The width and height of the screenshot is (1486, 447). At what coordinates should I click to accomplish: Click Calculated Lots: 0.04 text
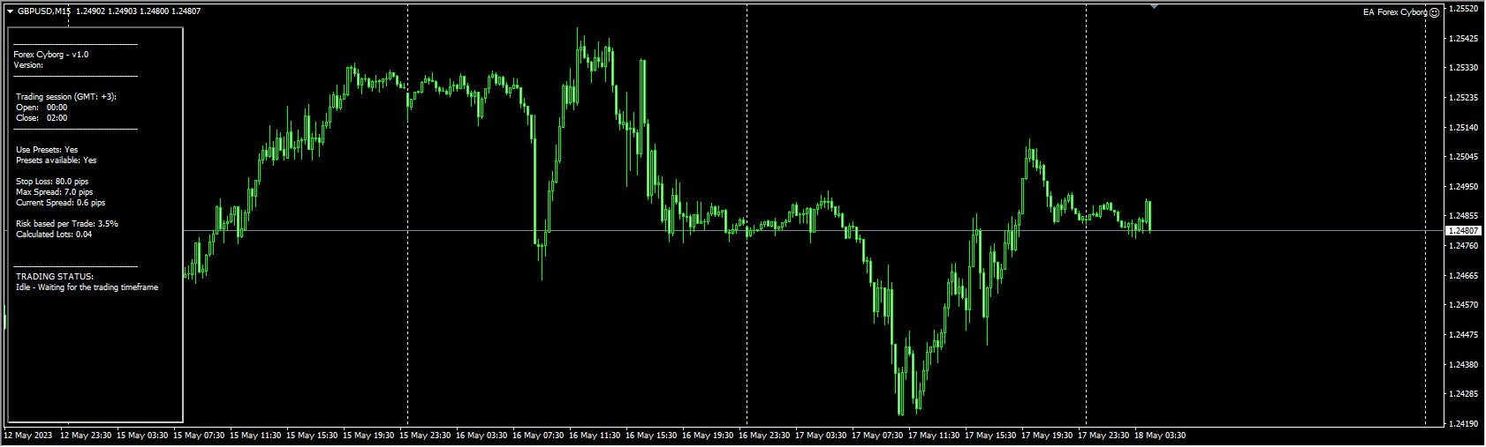54,235
